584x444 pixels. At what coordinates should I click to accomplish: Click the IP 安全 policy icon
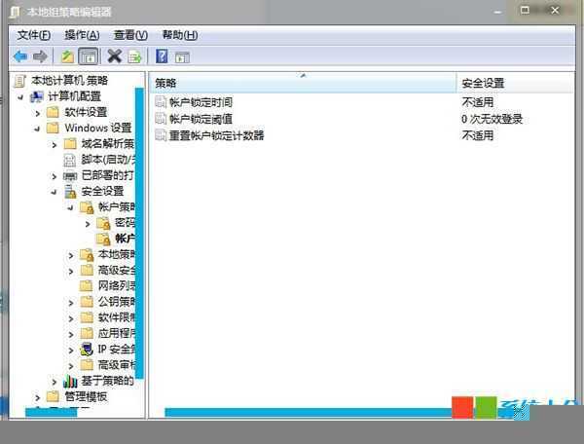click(x=87, y=349)
